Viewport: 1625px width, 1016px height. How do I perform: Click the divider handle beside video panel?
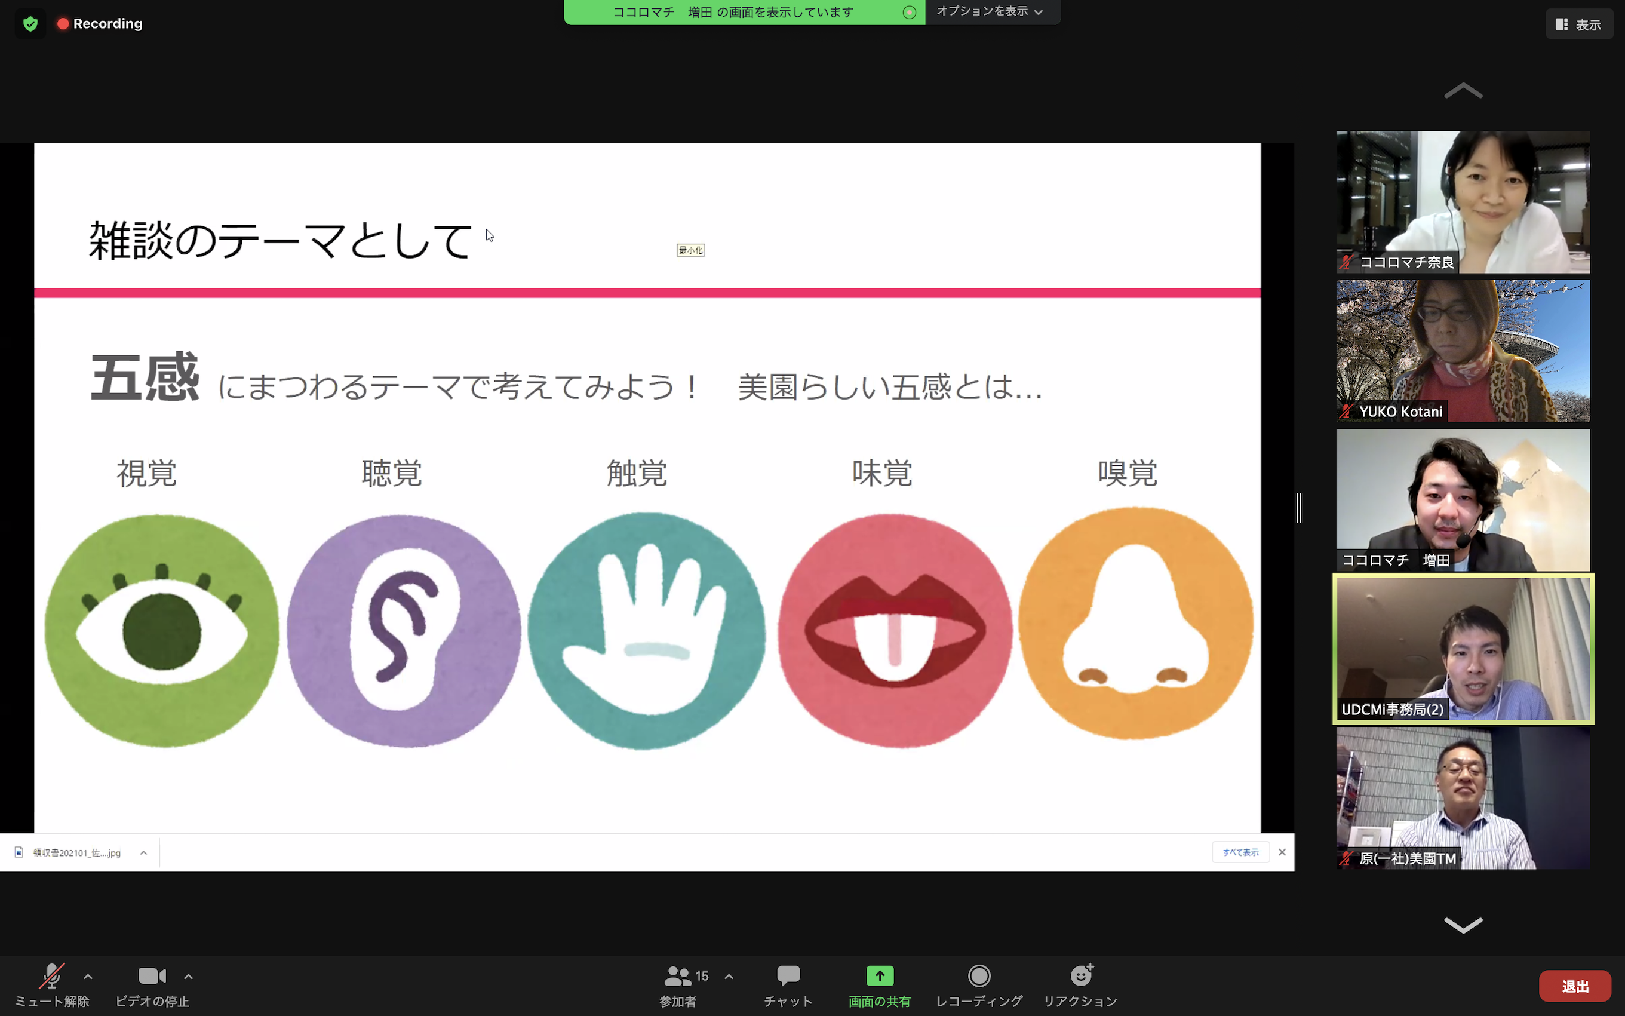1299,507
